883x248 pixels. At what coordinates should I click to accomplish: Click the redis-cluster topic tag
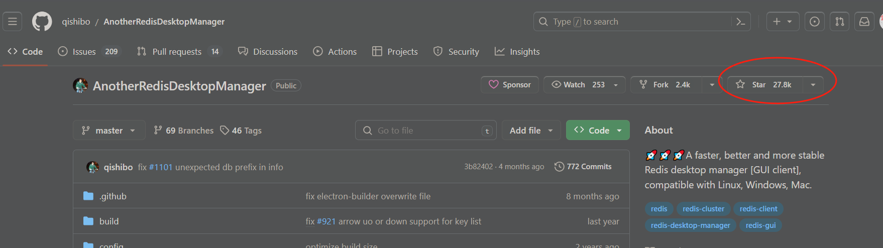click(704, 209)
